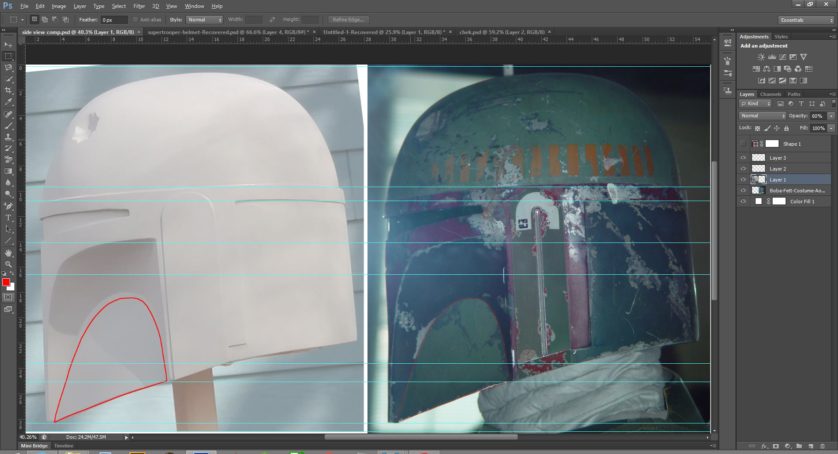The width and height of the screenshot is (838, 454).
Task: Click the white background color swatch
Action: (12, 287)
